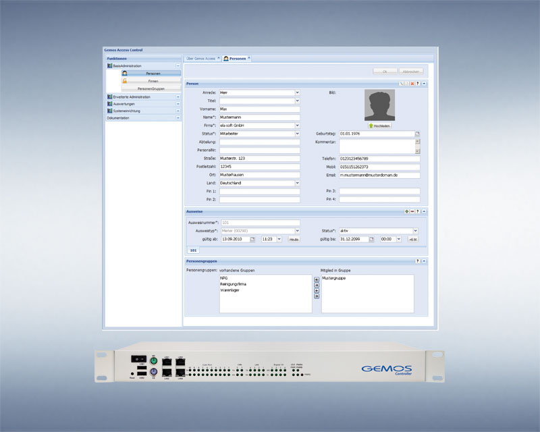Expand the Systemeinrichtung section

pos(178,111)
